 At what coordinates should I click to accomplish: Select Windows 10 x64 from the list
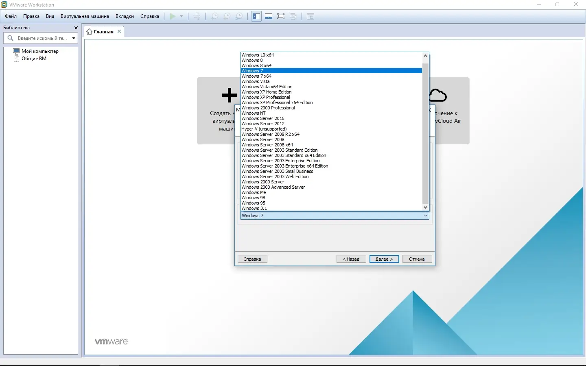pyautogui.click(x=332, y=55)
